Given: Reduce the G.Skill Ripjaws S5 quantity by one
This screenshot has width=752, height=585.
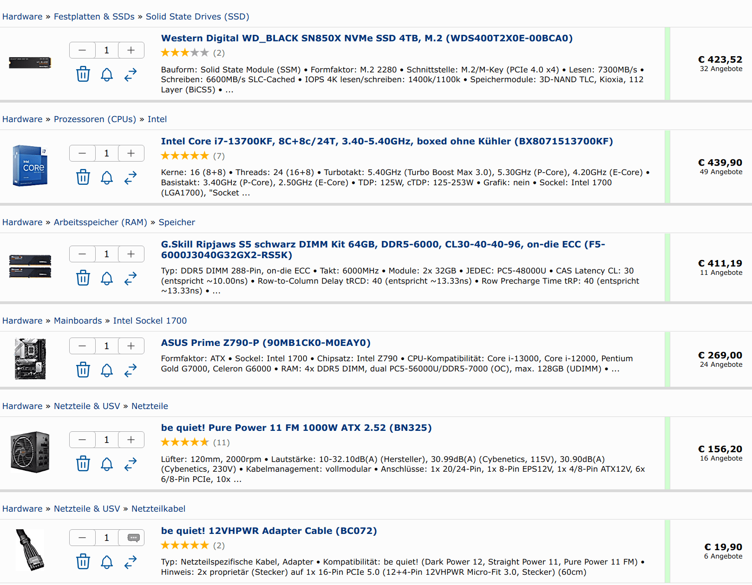Looking at the screenshot, I should (82, 254).
